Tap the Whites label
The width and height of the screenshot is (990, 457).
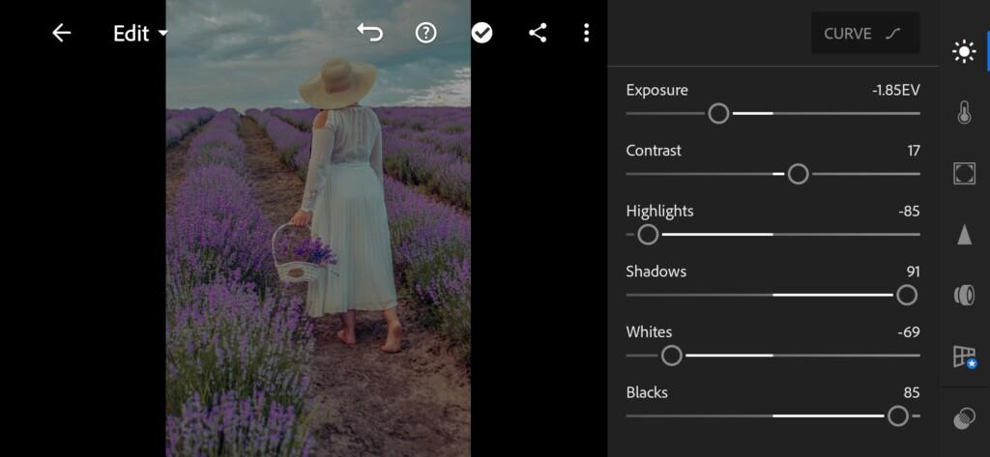(x=649, y=332)
